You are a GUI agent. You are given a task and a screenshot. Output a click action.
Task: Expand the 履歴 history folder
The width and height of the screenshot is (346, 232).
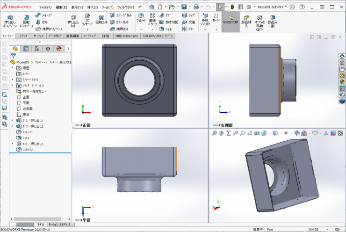[12, 68]
